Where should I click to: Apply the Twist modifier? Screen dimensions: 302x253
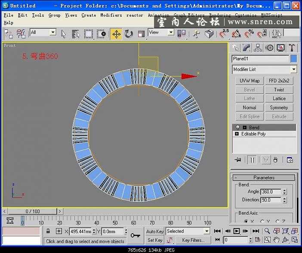pyautogui.click(x=279, y=89)
